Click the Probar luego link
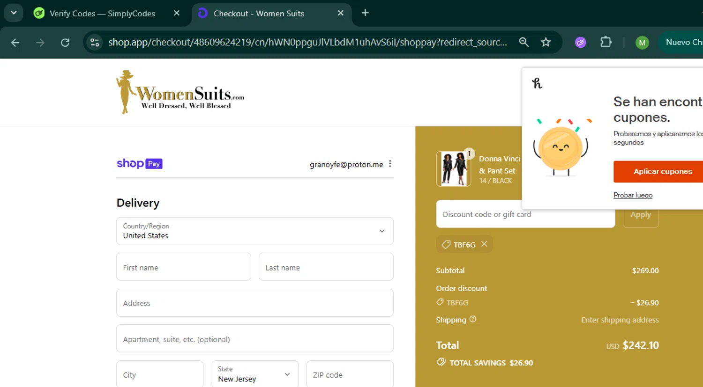This screenshot has height=387, width=703. tap(633, 195)
